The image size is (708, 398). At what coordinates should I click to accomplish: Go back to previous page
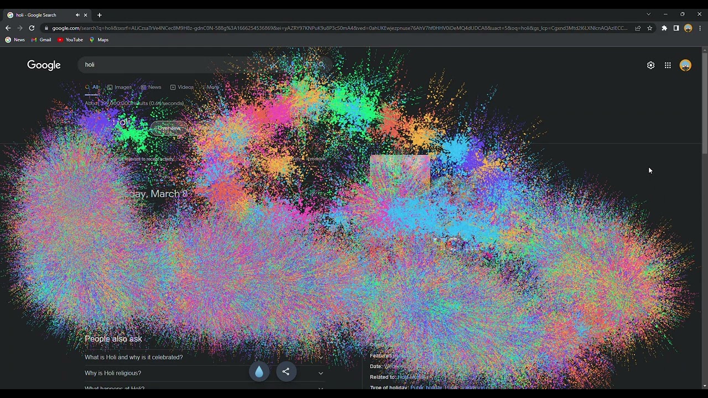[x=8, y=28]
